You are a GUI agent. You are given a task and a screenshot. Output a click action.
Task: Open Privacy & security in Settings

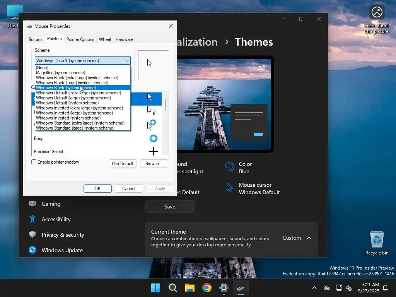[x=63, y=235]
